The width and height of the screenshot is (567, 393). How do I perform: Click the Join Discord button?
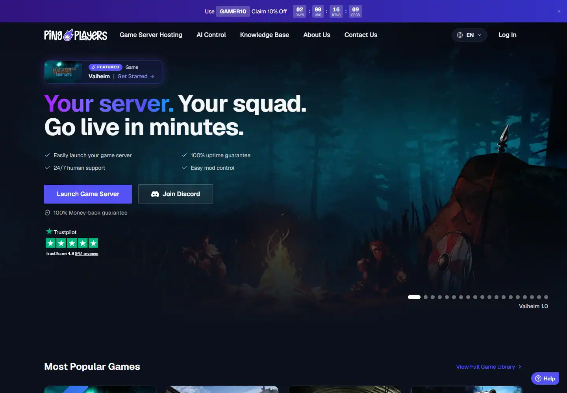point(176,194)
